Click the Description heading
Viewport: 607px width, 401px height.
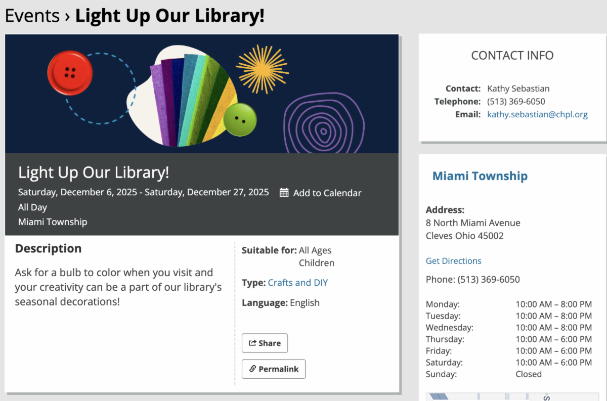[x=48, y=249]
